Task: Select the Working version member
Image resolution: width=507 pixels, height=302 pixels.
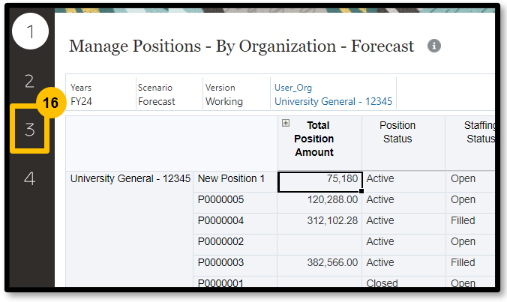Action: [x=223, y=101]
